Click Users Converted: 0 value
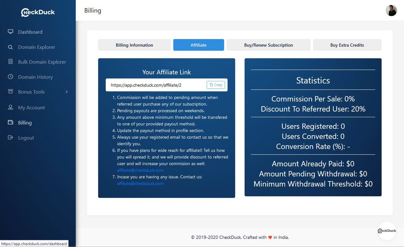 [x=313, y=136]
